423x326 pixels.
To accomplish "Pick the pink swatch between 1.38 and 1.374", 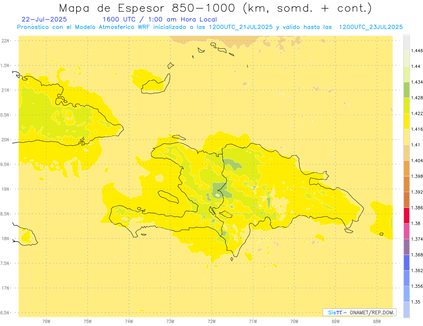I will click(x=406, y=231).
